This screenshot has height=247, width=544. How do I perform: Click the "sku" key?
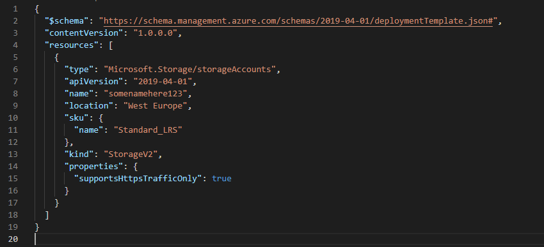(x=77, y=118)
